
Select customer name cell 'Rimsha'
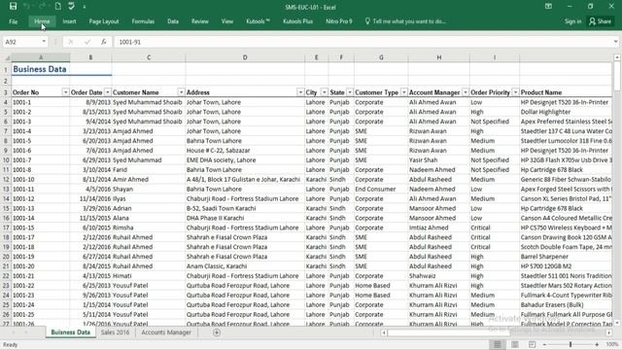coord(149,227)
